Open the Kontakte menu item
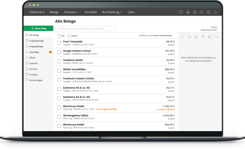Screen dimensions: 245x149 (91, 12)
